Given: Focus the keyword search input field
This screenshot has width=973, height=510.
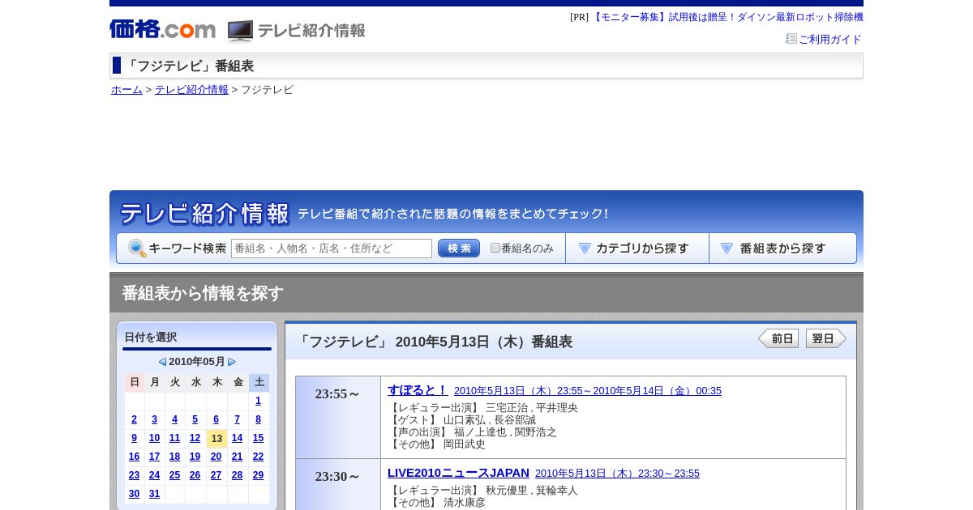Looking at the screenshot, I should pyautogui.click(x=332, y=249).
